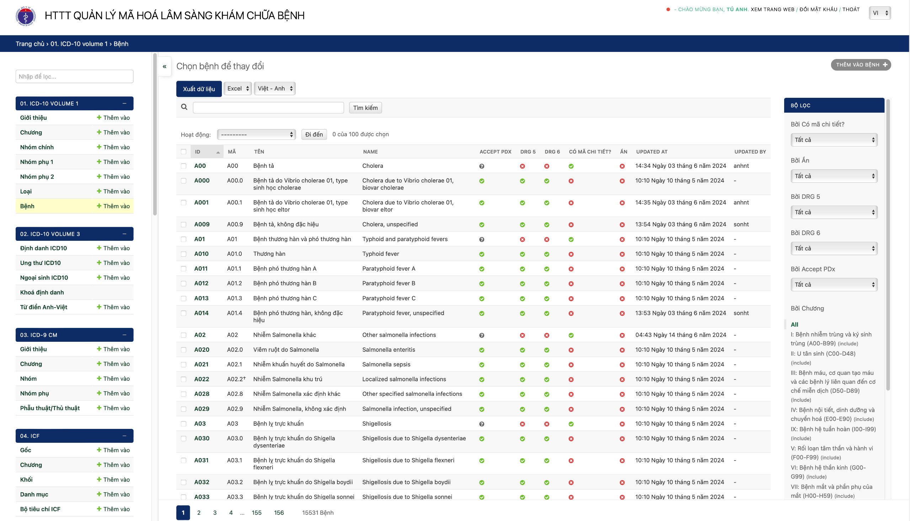Open the Bởi DRG 5 filter dropdown

click(x=834, y=212)
